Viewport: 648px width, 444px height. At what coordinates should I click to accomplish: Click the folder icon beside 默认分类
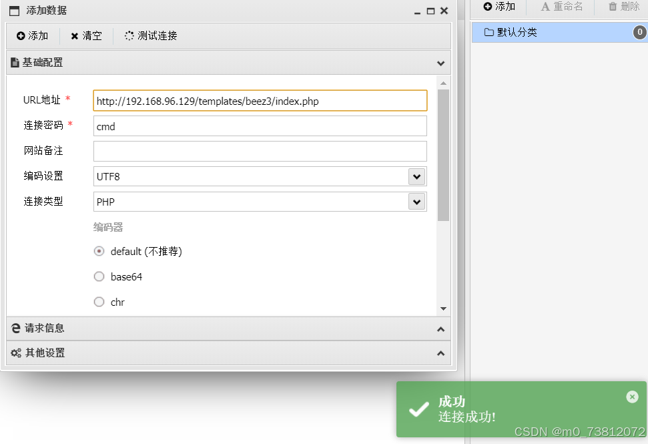(x=489, y=32)
